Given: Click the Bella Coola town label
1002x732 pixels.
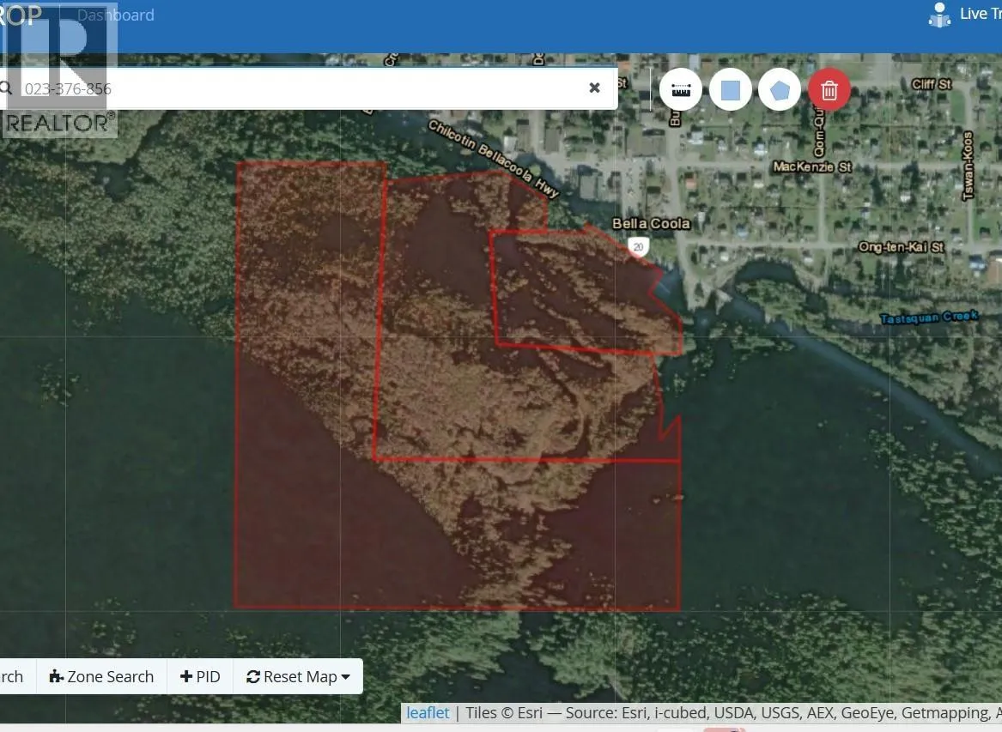Looking at the screenshot, I should 651,224.
